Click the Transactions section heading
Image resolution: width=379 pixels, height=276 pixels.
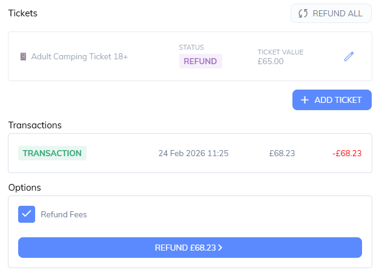coord(35,125)
